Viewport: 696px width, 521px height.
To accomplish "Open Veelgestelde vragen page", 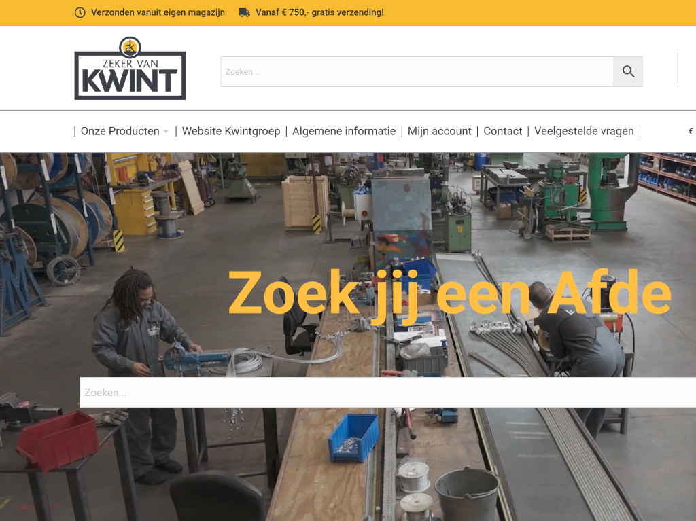I will [x=584, y=131].
